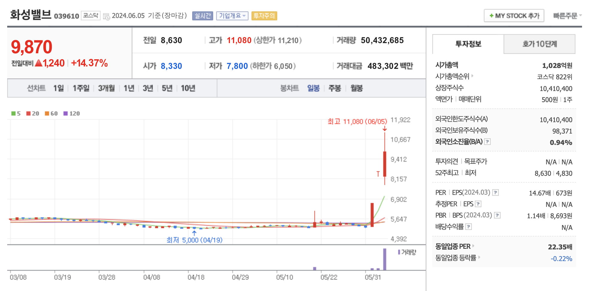The height and width of the screenshot is (291, 594).
Task: Click the 시가총액 value 1,028억원
Action: pyautogui.click(x=557, y=66)
